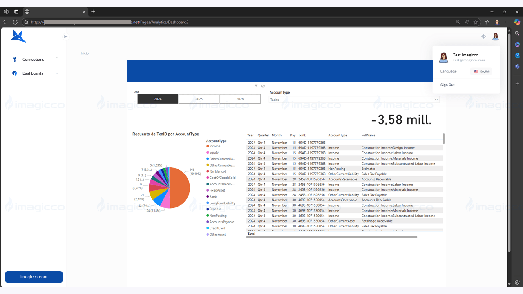This screenshot has height=294, width=523.
Task: Click the focus mode icon above the slicer
Action: point(263,86)
